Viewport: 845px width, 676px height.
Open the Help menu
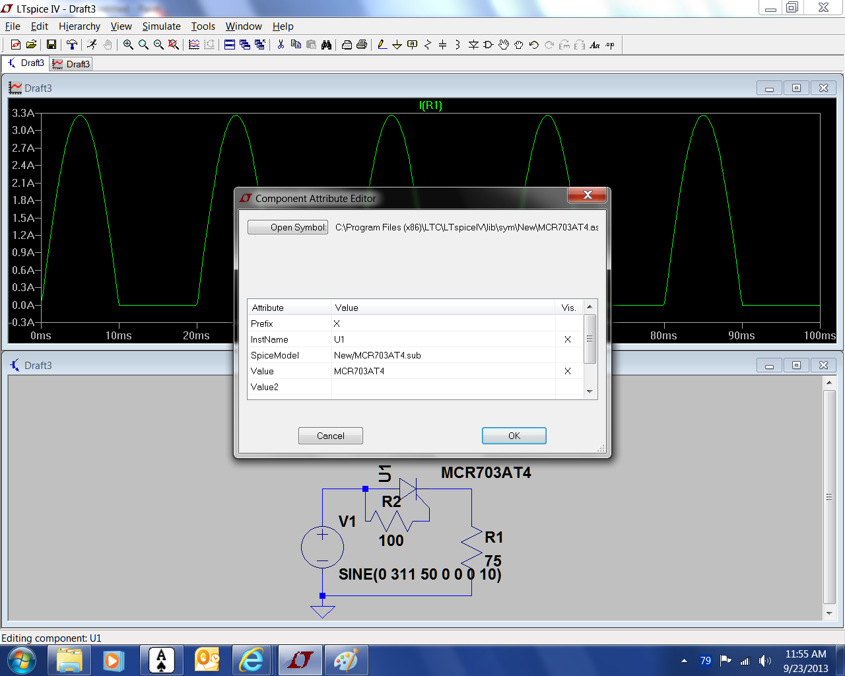pos(283,26)
